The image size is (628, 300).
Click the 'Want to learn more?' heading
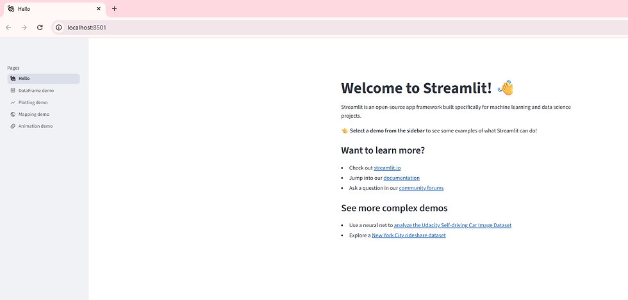click(383, 151)
